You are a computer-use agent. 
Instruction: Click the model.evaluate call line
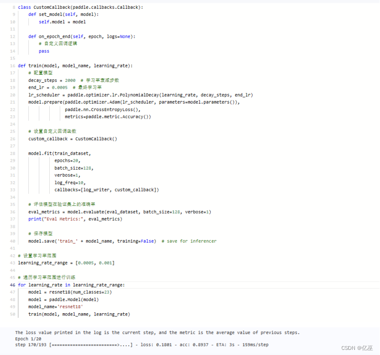coord(120,212)
